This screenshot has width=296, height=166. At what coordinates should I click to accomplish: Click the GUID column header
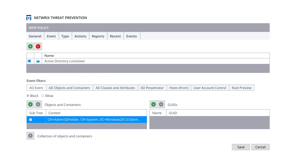(218, 113)
